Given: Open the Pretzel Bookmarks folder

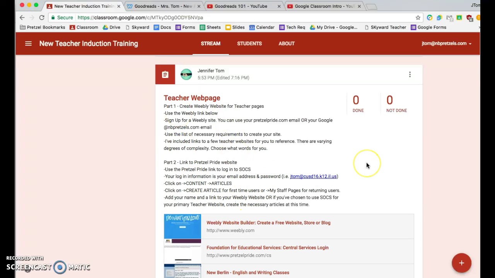Looking at the screenshot, I should [x=43, y=27].
